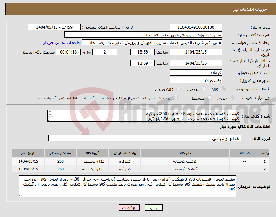This screenshot has width=276, height=217.
Task: Click the نام کالا column header
Action: [x=185, y=153]
